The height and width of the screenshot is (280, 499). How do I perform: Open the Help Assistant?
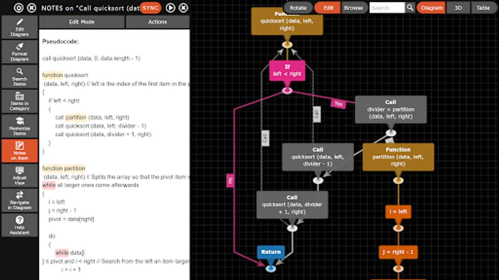click(19, 225)
